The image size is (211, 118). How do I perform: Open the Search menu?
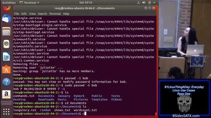pos(43,14)
